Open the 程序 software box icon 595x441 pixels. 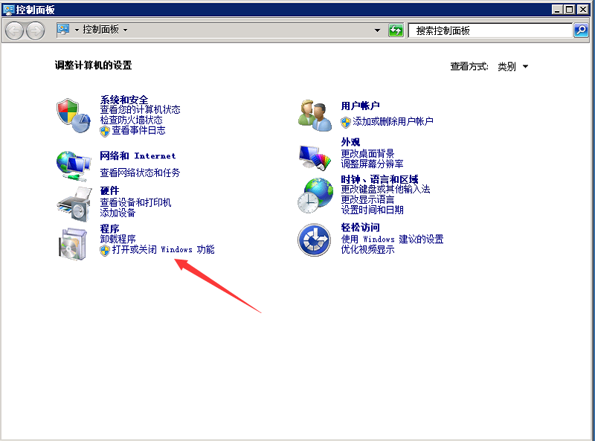(x=73, y=244)
